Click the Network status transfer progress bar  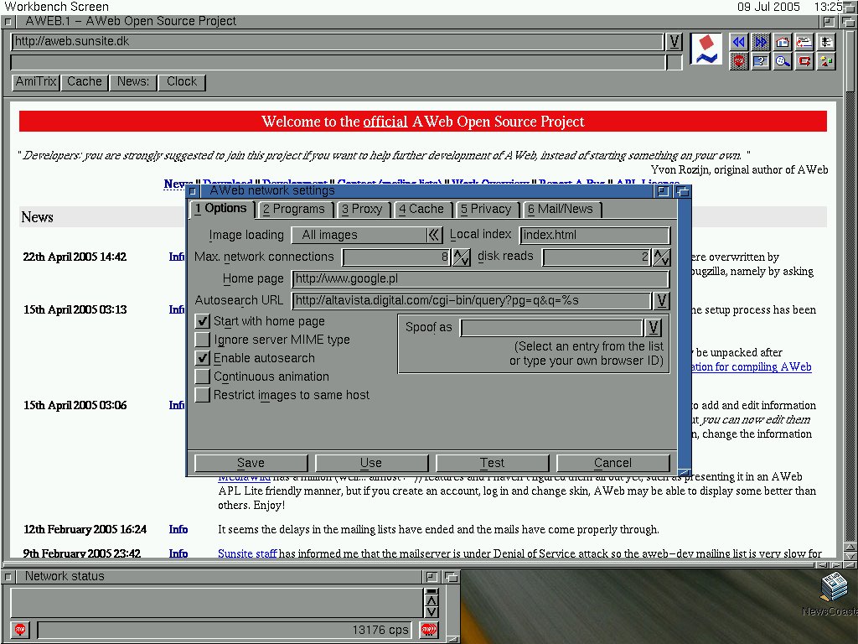225,630
